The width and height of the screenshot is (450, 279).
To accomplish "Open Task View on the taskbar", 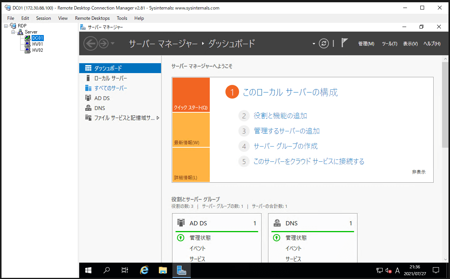I will [x=125, y=270].
